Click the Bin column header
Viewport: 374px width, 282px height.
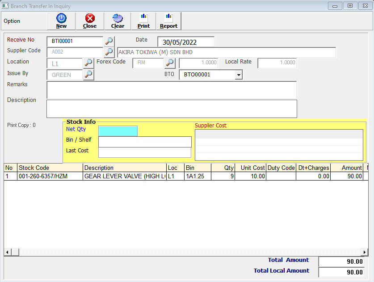coord(198,168)
